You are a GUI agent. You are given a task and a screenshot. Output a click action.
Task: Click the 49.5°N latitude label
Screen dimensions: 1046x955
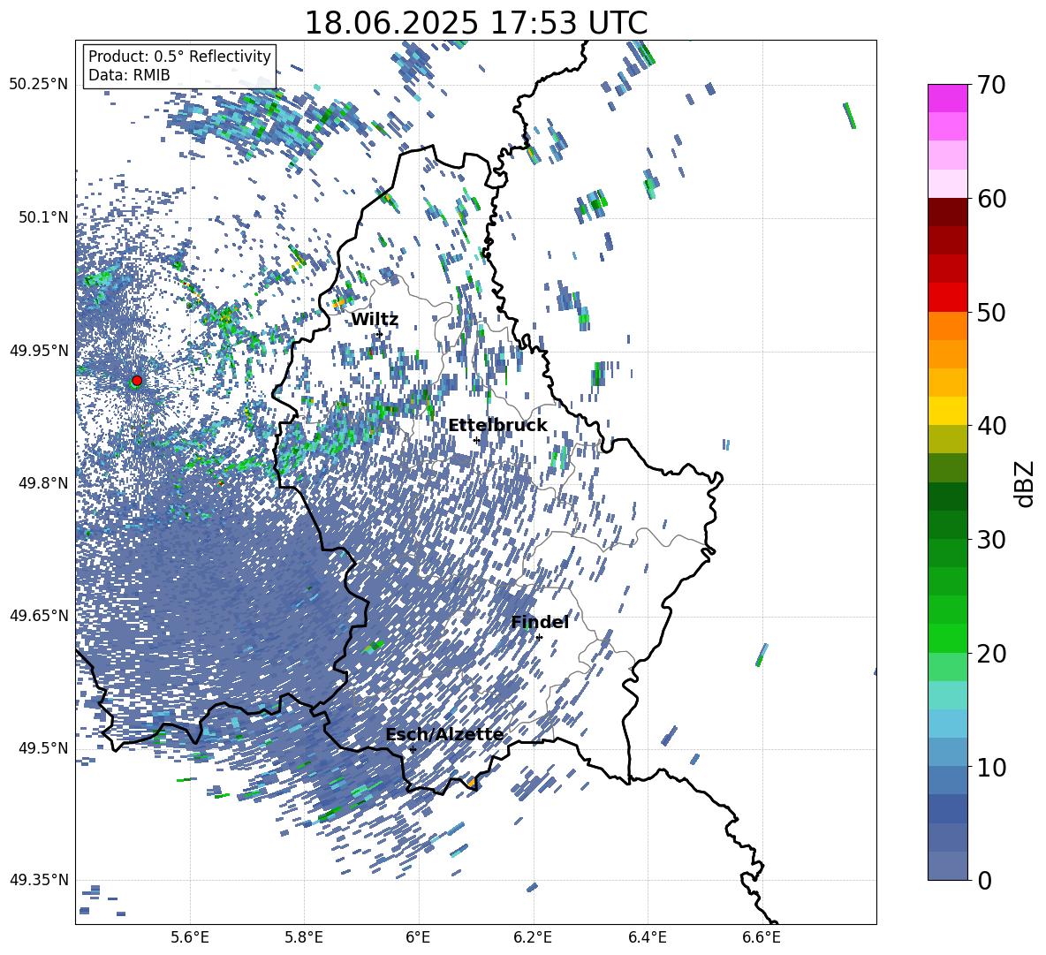click(43, 748)
